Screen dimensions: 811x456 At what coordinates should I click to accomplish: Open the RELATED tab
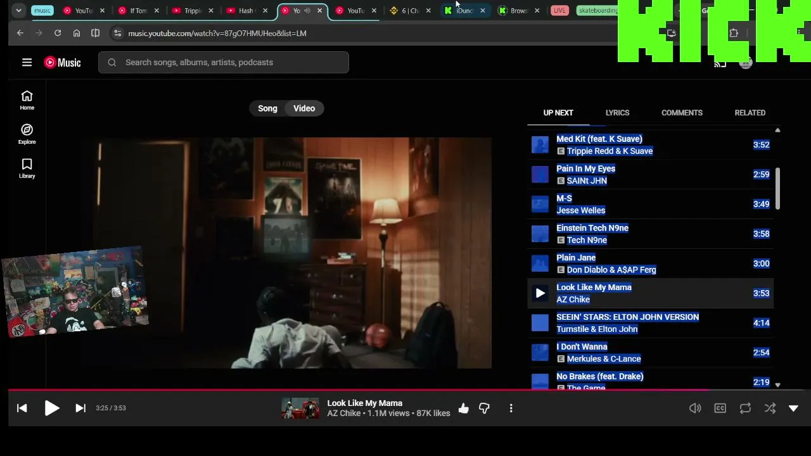coord(750,113)
